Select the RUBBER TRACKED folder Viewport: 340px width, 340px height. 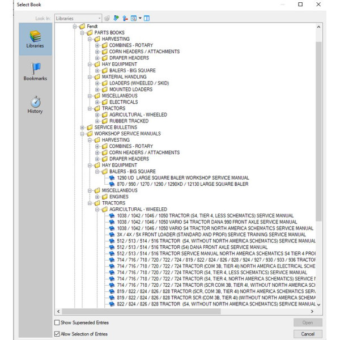129,121
